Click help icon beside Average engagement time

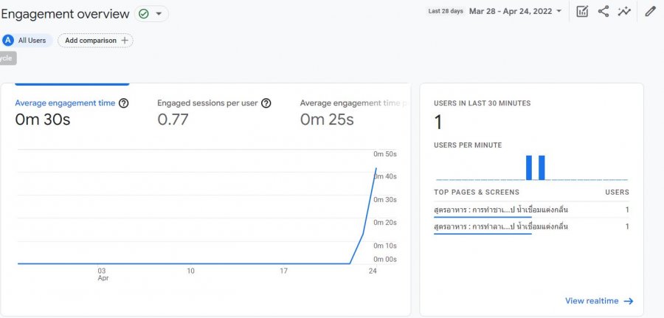(x=124, y=103)
